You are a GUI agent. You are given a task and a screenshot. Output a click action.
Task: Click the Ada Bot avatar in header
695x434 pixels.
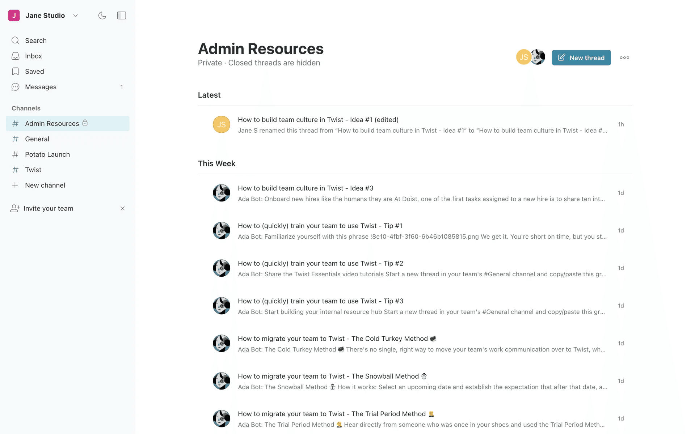[x=539, y=57]
